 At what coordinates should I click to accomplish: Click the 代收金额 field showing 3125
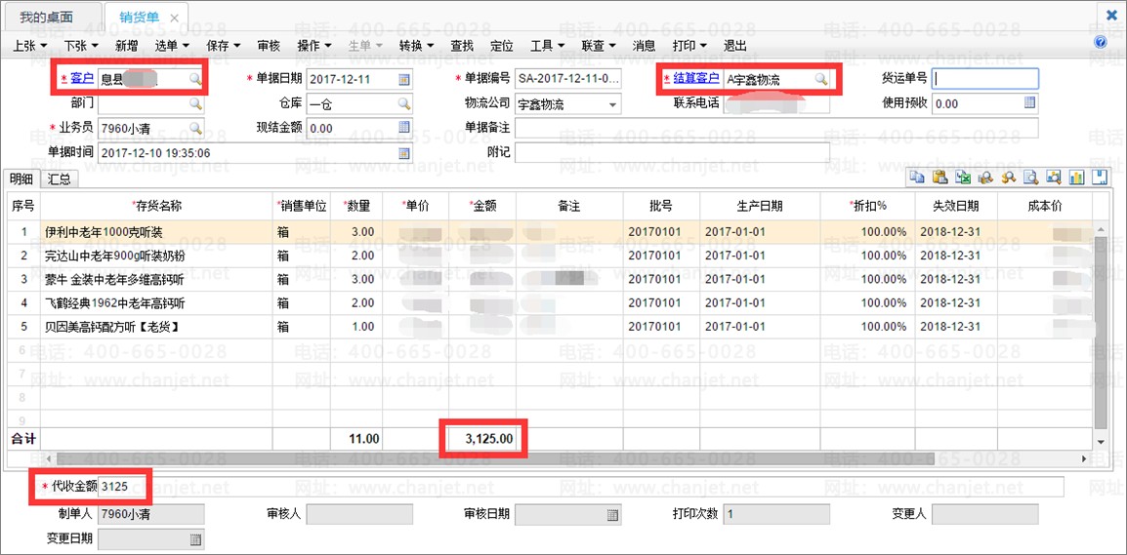coord(580,487)
